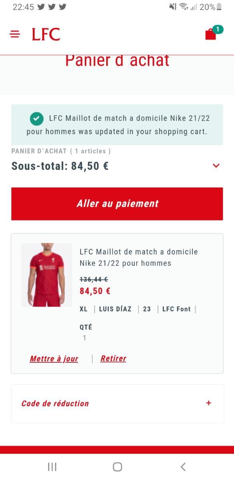Tap the Sous-total 84,50 € summary
The height and width of the screenshot is (481, 234).
pyautogui.click(x=60, y=166)
